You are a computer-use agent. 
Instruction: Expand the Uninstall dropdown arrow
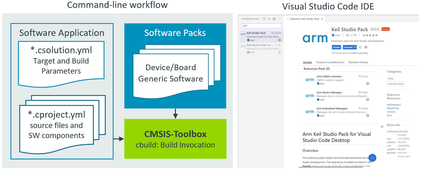click(356, 47)
